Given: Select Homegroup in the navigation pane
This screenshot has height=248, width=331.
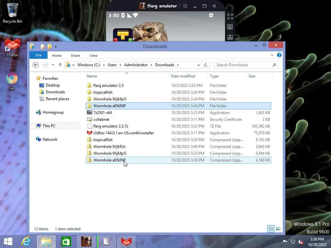Looking at the screenshot, I should point(50,112).
